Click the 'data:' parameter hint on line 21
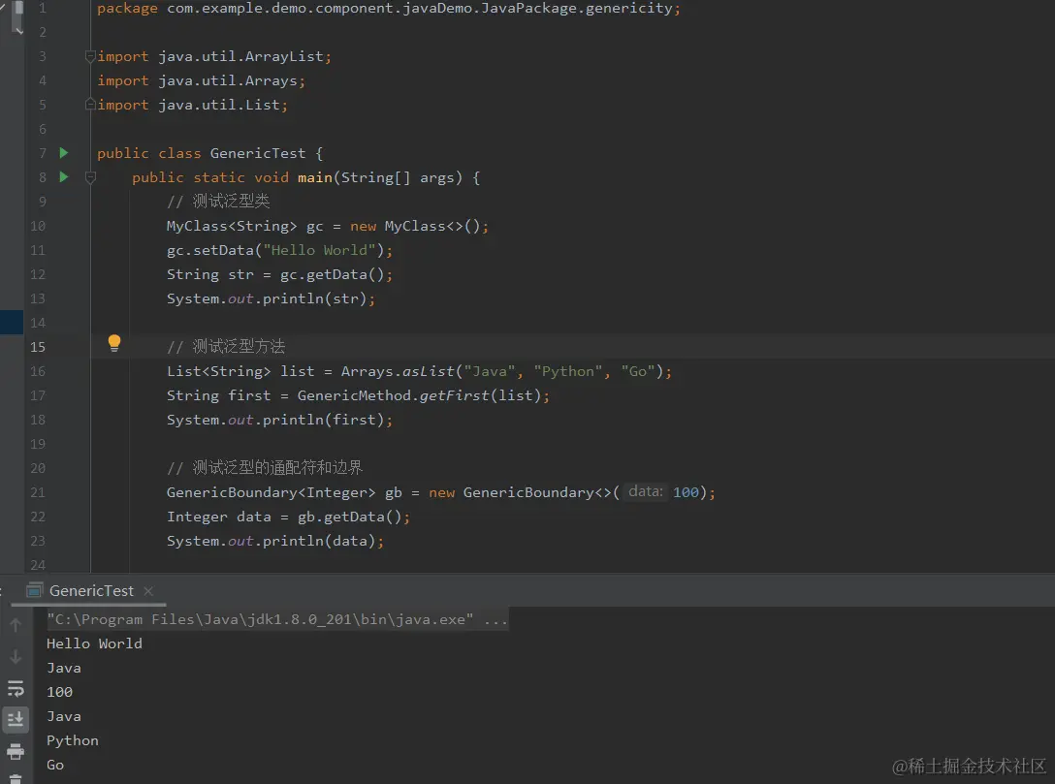The height and width of the screenshot is (784, 1055). tap(645, 491)
